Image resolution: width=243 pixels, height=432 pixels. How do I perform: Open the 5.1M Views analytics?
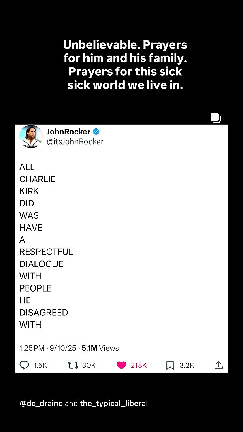[x=100, y=348]
